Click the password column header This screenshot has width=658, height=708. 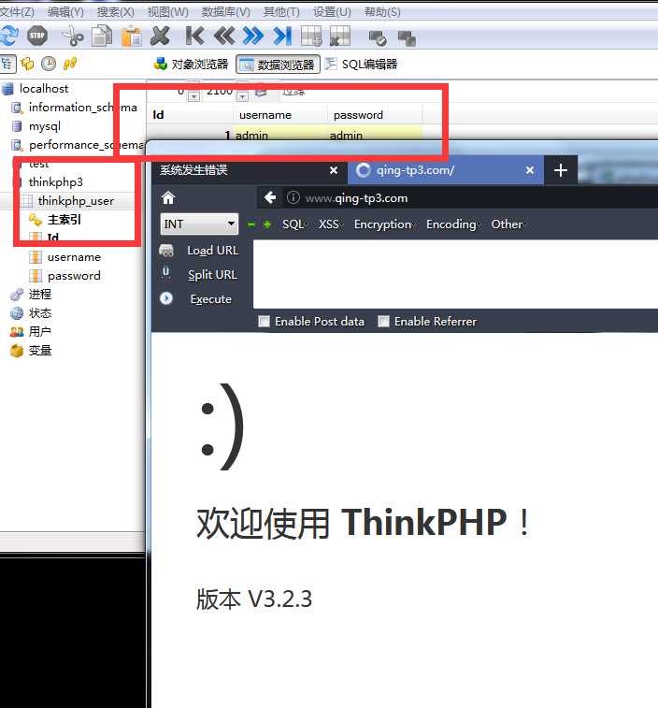(375, 115)
